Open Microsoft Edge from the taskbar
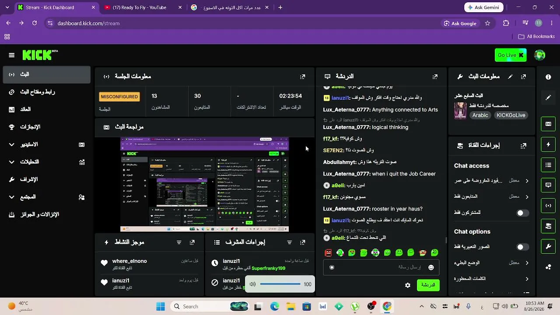The width and height of the screenshot is (560, 315). click(274, 307)
